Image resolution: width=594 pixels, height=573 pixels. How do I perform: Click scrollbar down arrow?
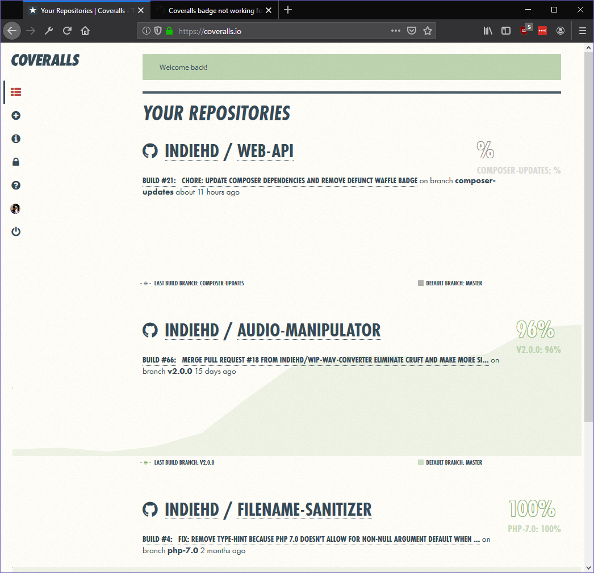[588, 568]
